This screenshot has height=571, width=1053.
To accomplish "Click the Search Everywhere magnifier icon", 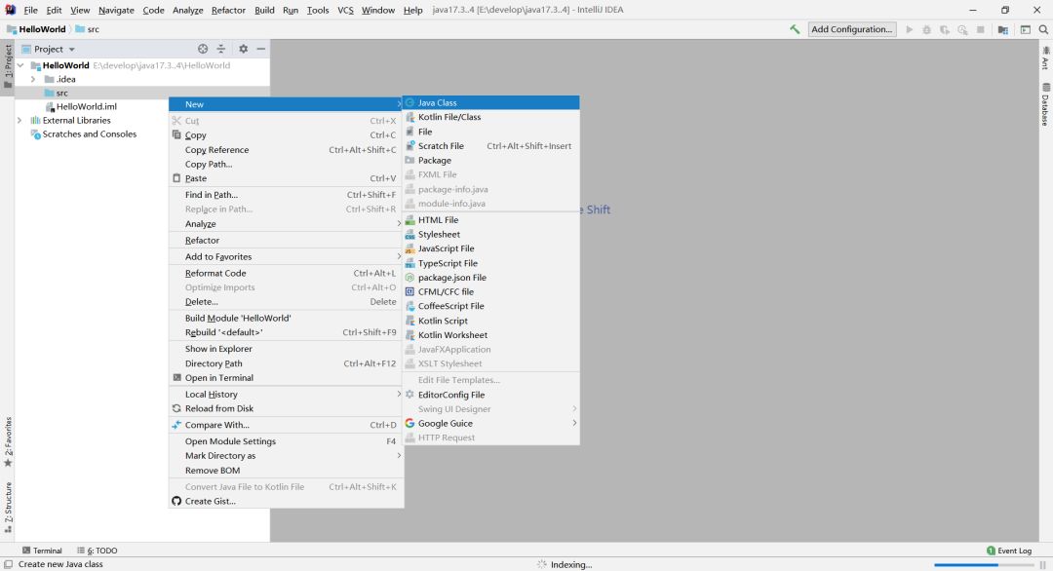I will click(1043, 29).
